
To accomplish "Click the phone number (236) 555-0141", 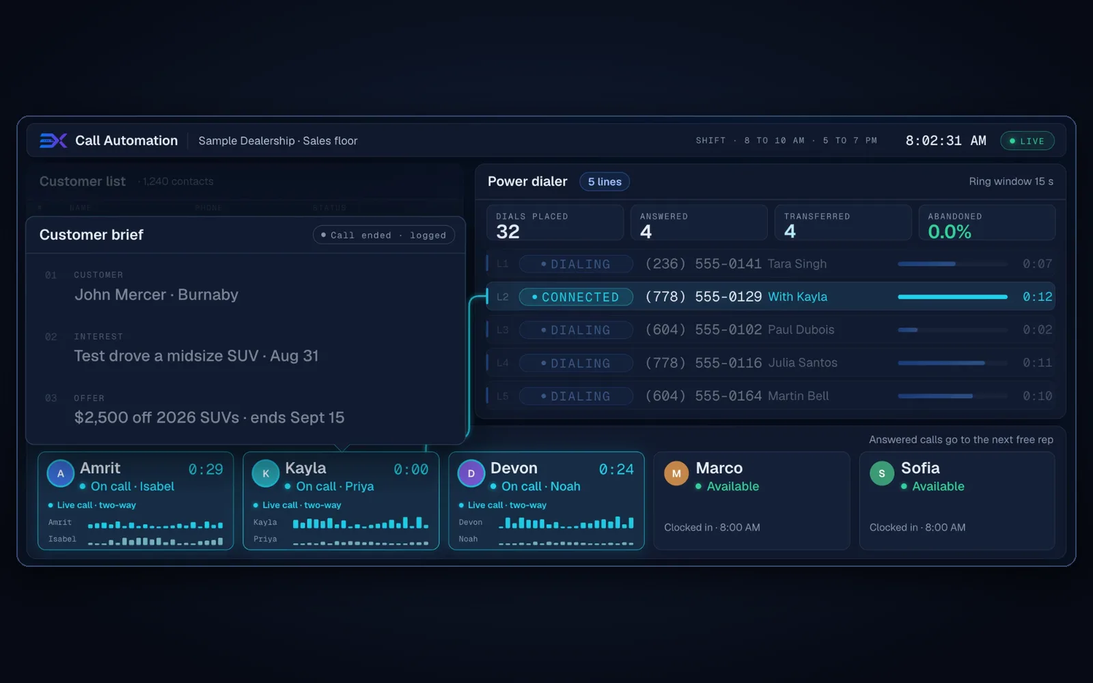I will click(704, 264).
